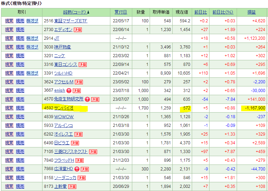268x191 pixels.
Task: Open the ツルハHD stock page
Action: [63, 73]
